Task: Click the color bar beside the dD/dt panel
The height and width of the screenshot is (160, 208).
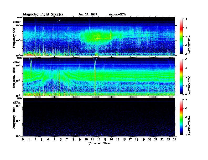Action: [x=181, y=77]
